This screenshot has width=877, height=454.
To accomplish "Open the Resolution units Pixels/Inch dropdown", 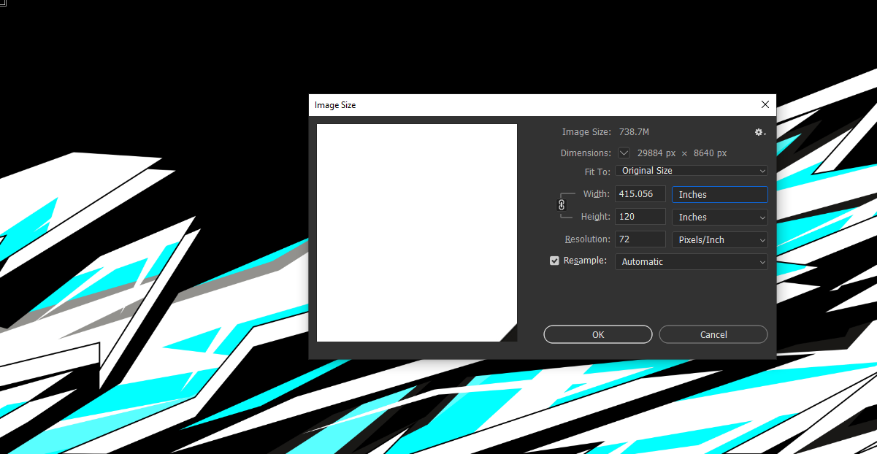I will tap(719, 239).
